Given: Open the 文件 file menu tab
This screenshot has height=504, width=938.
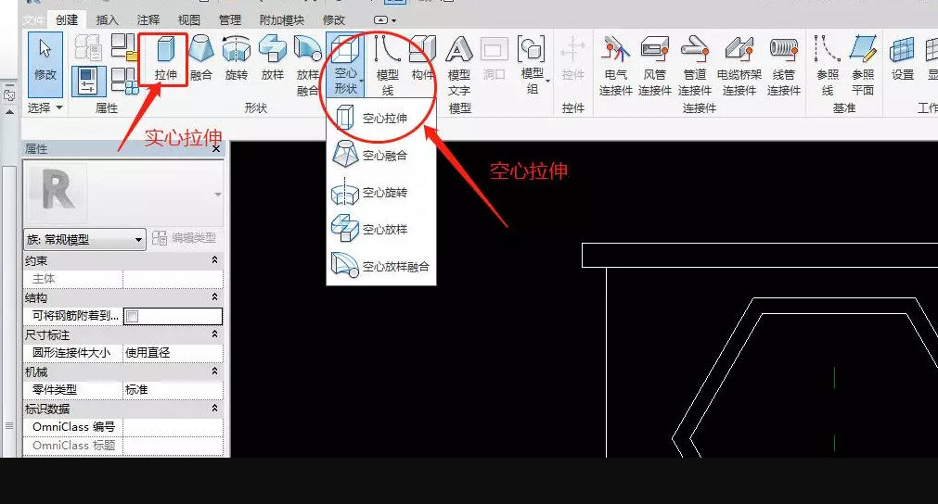Looking at the screenshot, I should click(33, 19).
